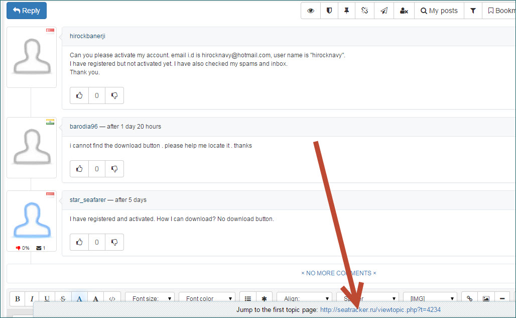Toggle bold formatting in the editor

[18, 298]
